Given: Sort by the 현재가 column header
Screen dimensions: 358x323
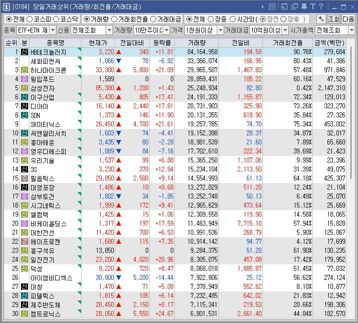Looking at the screenshot, I should 98,43.
